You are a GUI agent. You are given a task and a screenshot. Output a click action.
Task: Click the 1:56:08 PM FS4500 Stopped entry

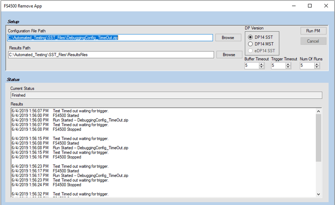click(x=47, y=129)
